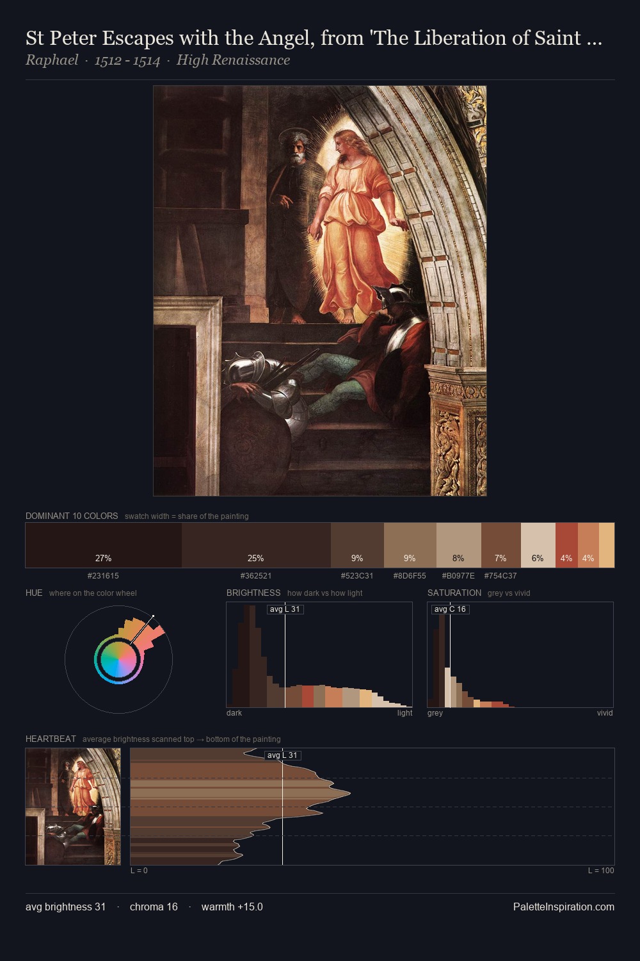This screenshot has width=640, height=961.
Task: Click the 'L = 100' axis label
Action: click(601, 871)
